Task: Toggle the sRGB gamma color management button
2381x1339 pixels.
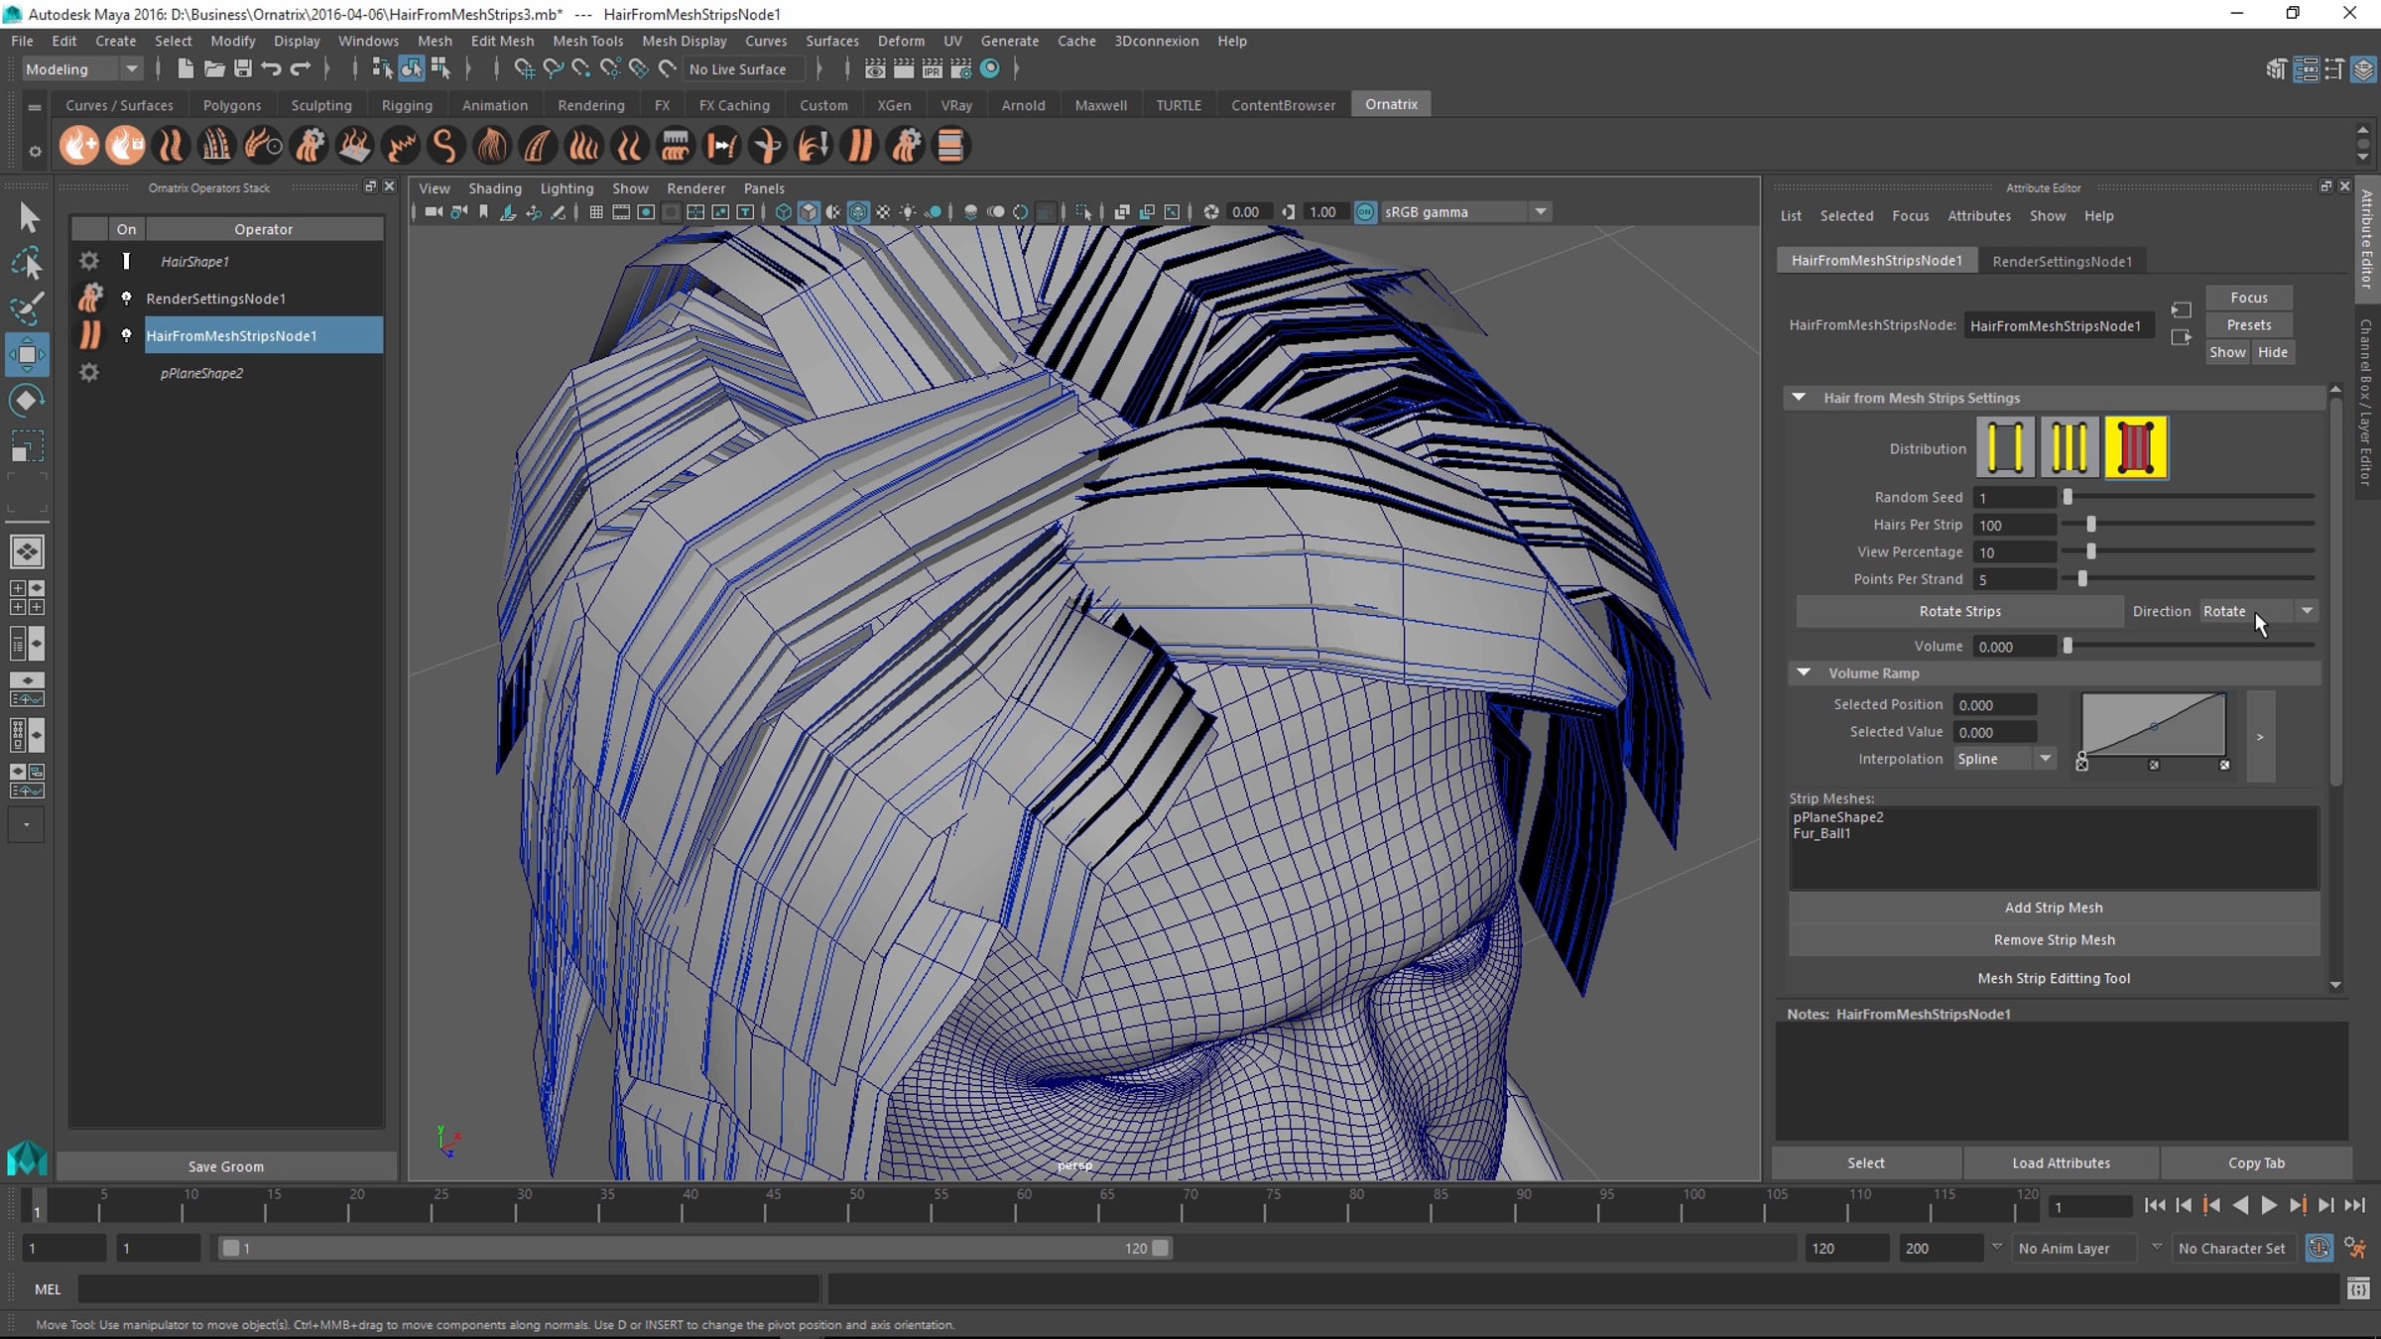Action: [1365, 212]
